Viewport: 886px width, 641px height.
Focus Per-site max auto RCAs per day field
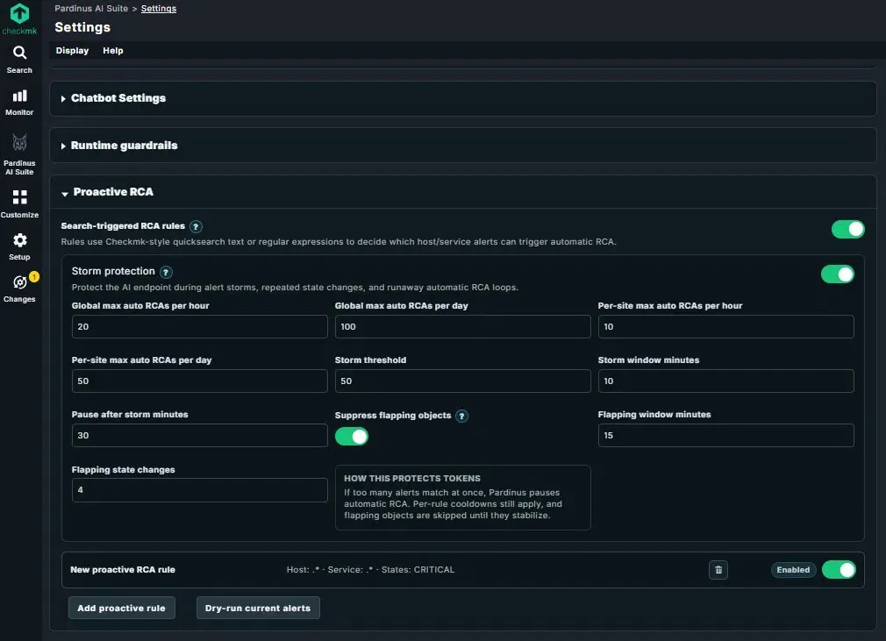point(199,381)
